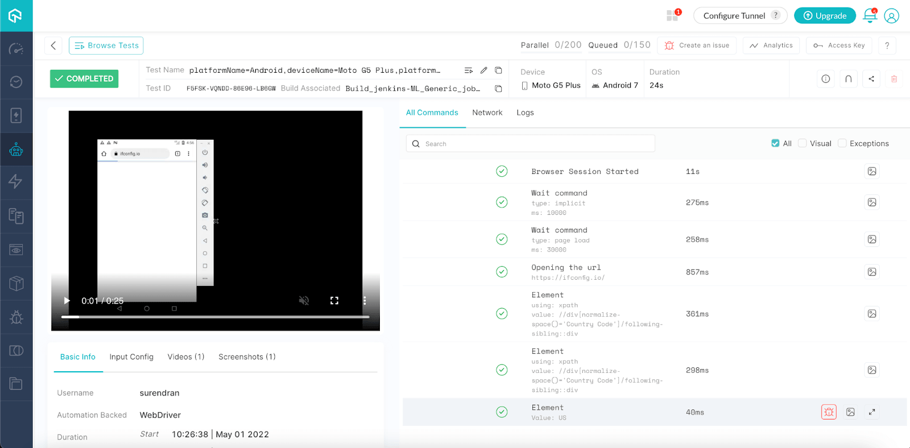Open the cube package sidebar icon
Screen dimensions: 910x448
(x=16, y=283)
